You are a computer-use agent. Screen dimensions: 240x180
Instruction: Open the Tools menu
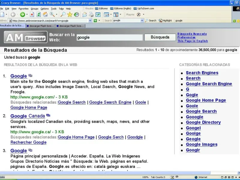pyautogui.click(x=54, y=9)
